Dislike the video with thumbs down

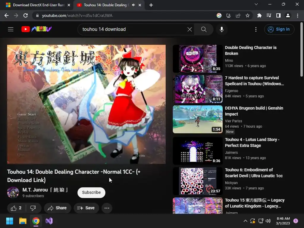pyautogui.click(x=33, y=208)
